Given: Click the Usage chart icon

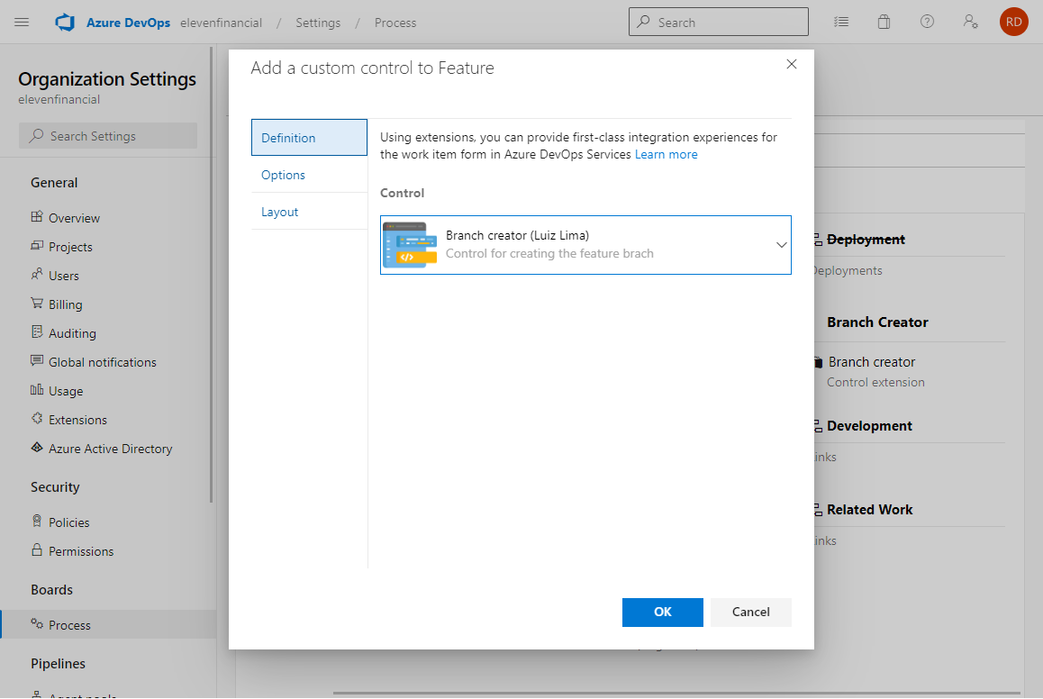Looking at the screenshot, I should [x=37, y=390].
